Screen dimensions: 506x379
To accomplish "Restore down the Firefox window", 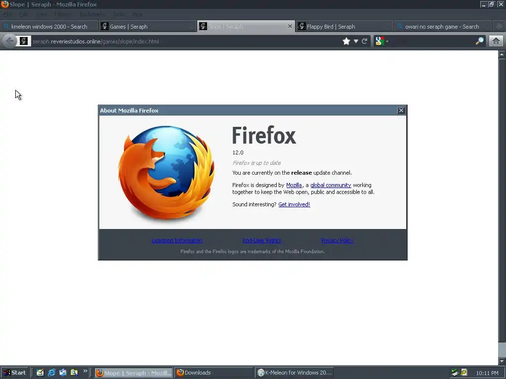I will (491, 4).
